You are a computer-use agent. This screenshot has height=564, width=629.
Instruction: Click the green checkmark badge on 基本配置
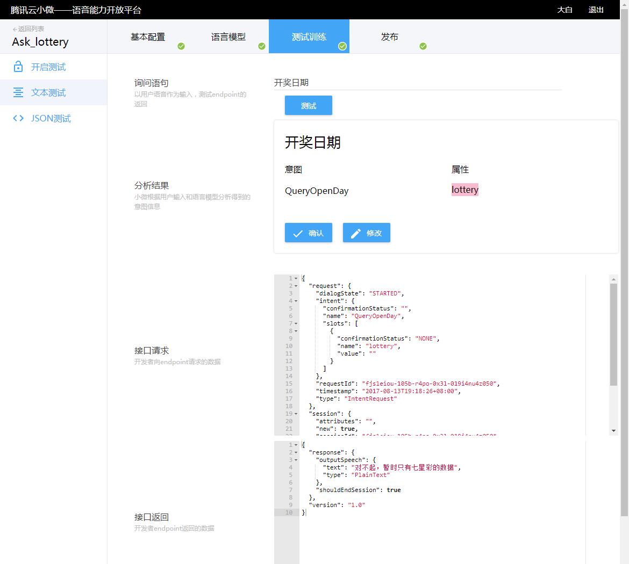click(x=181, y=46)
